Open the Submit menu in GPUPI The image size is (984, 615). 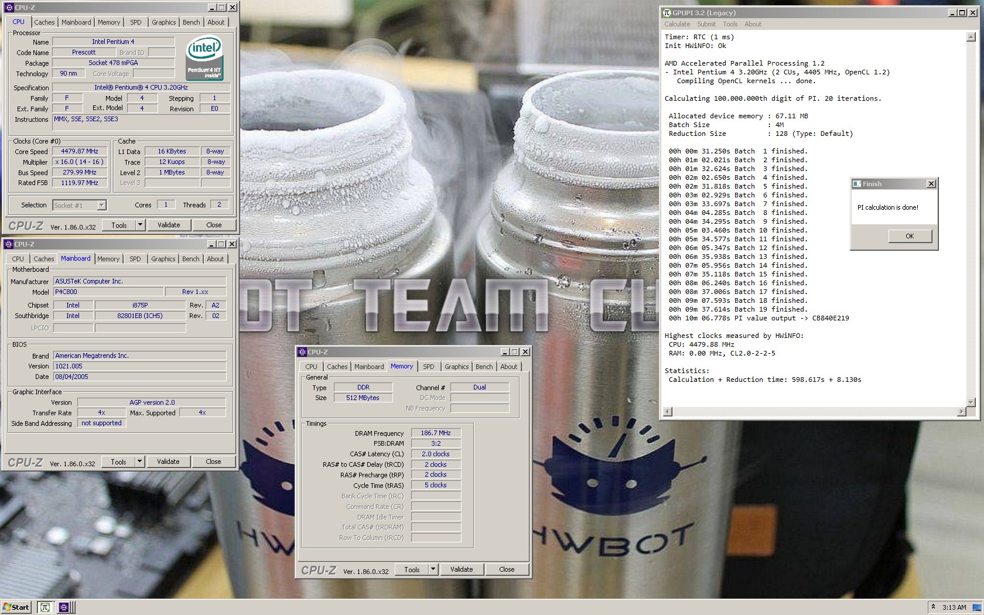[x=706, y=24]
